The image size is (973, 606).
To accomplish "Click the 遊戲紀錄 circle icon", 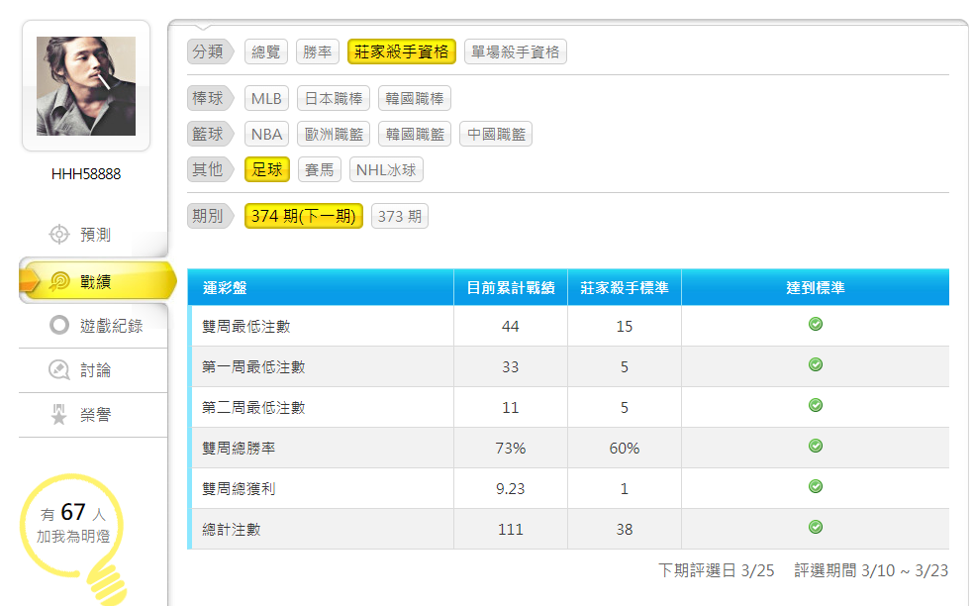I will tap(59, 325).
